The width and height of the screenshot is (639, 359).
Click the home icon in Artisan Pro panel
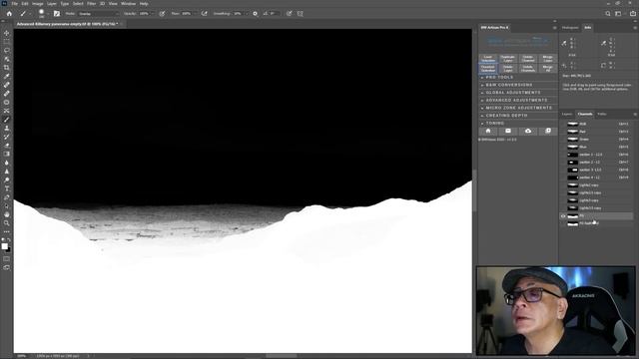coord(488,131)
